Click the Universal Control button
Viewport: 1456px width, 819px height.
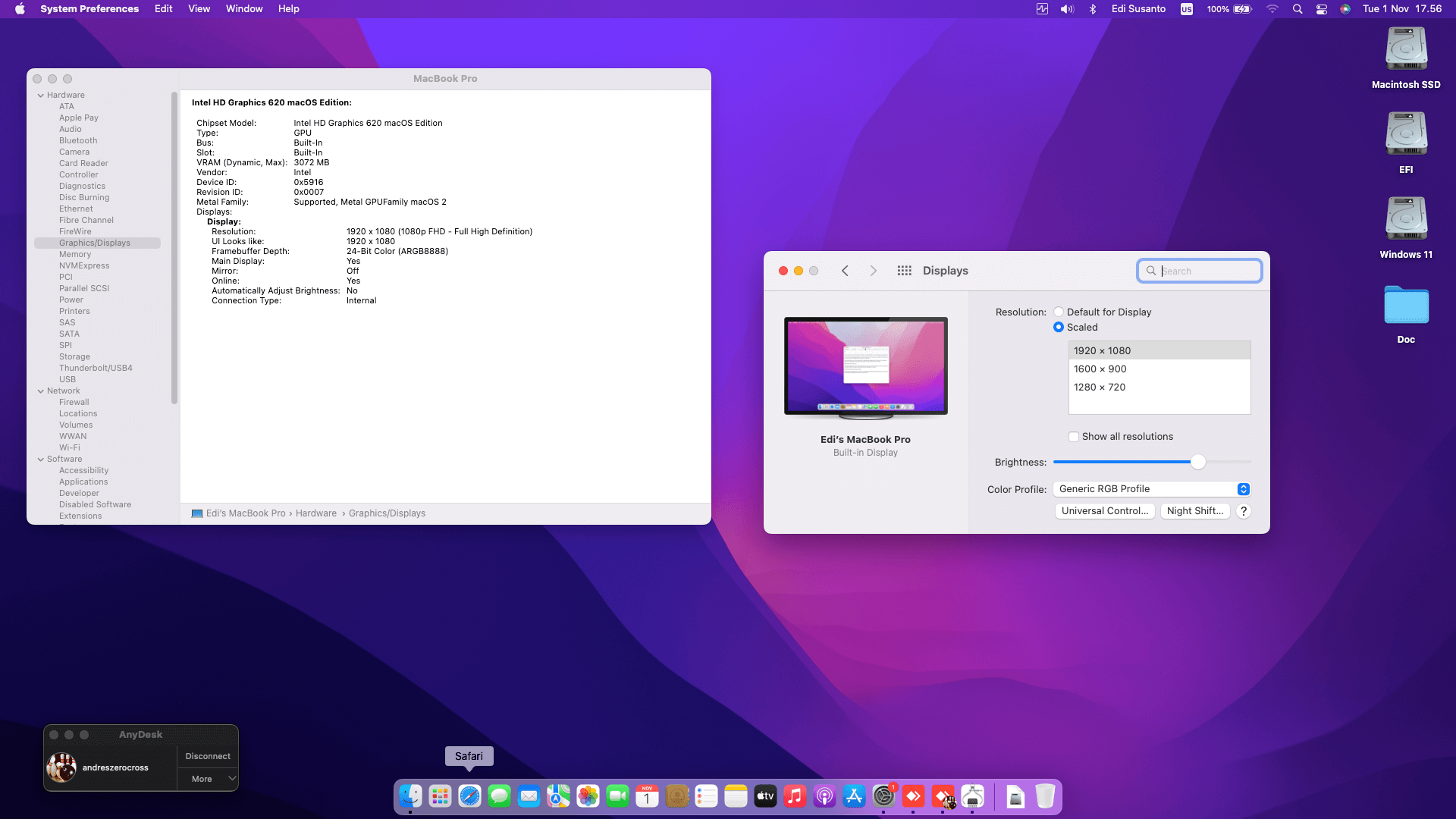(1104, 511)
